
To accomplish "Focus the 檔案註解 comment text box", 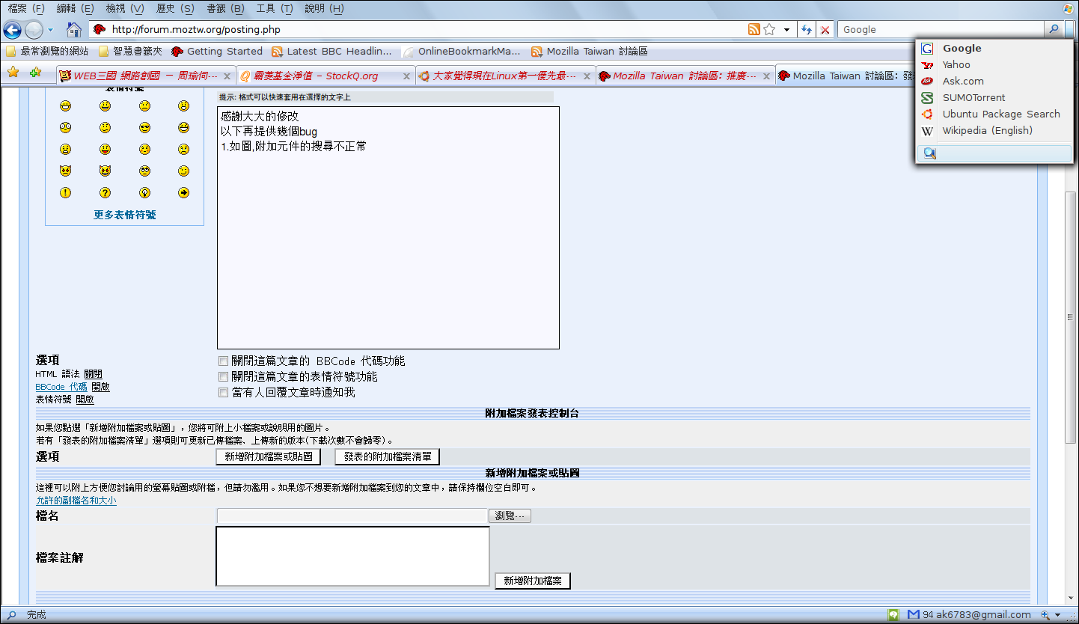I will 352,556.
